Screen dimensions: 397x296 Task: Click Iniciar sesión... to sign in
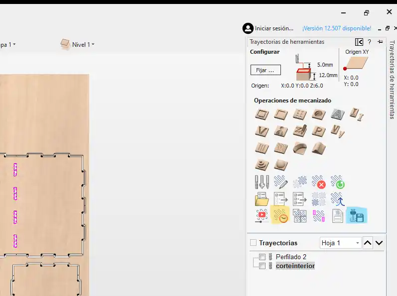tap(274, 28)
